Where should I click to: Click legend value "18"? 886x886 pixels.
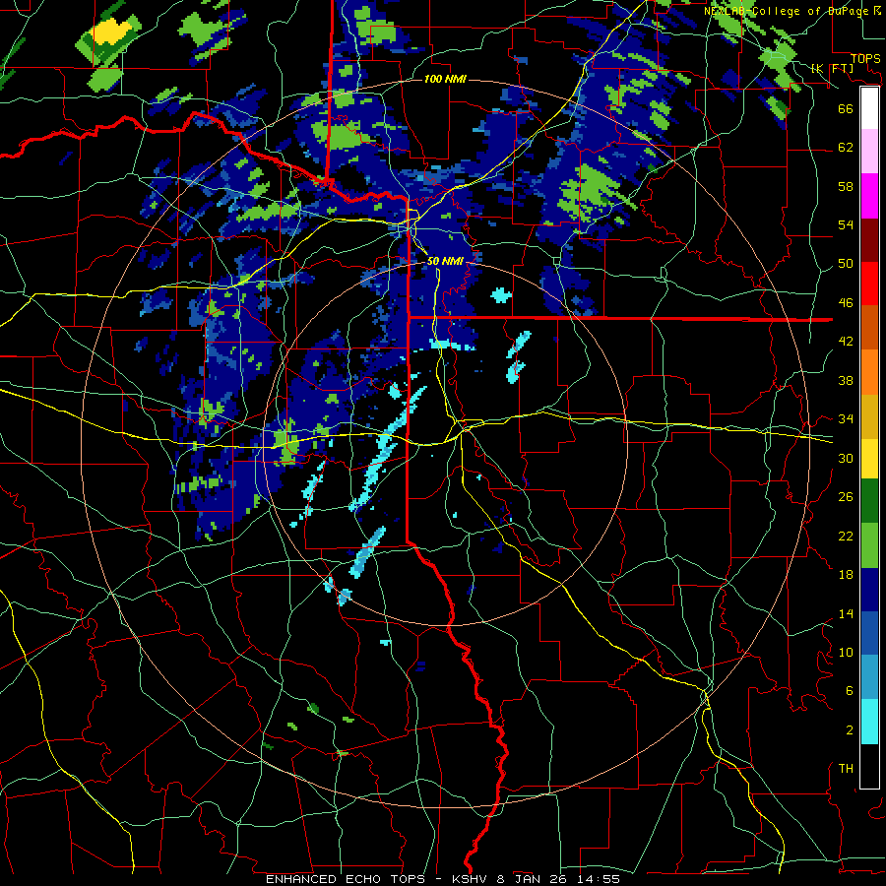pos(846,575)
